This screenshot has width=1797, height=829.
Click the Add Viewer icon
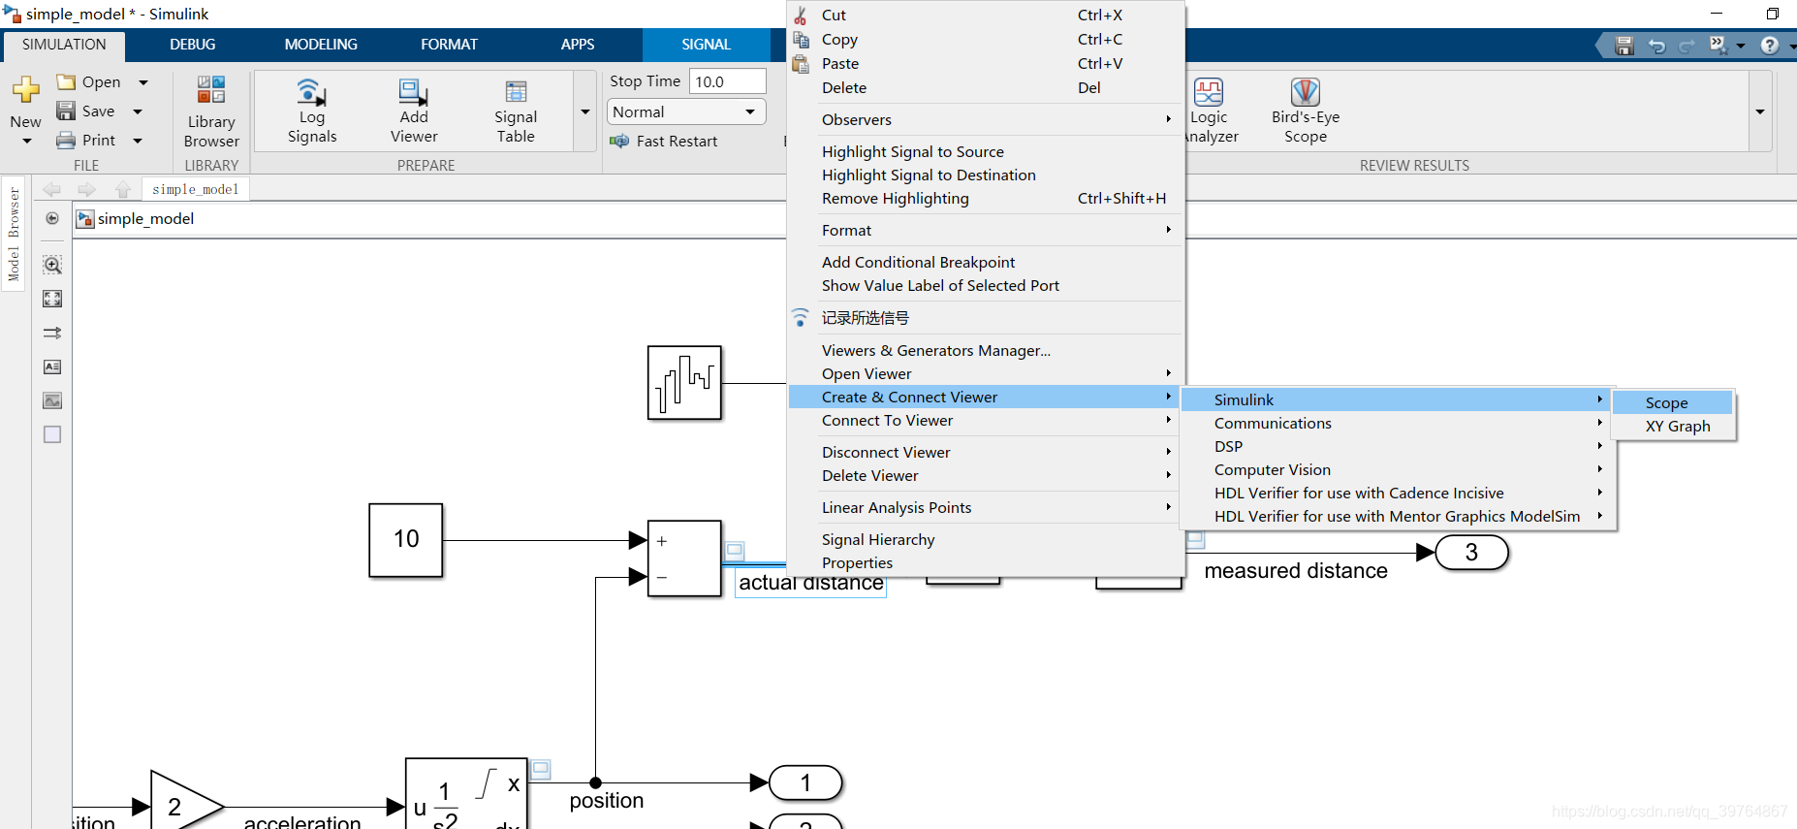pos(414,93)
